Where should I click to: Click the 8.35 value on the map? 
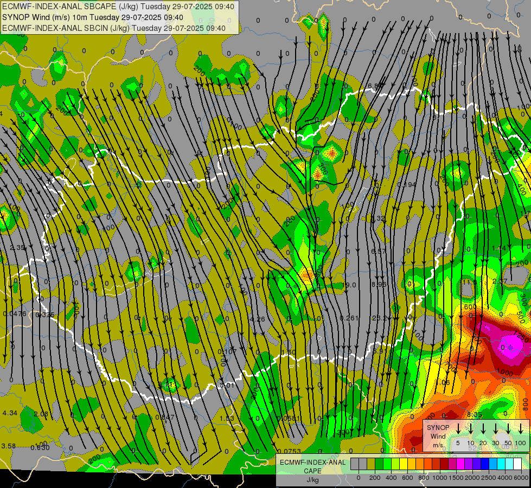(x=475, y=415)
